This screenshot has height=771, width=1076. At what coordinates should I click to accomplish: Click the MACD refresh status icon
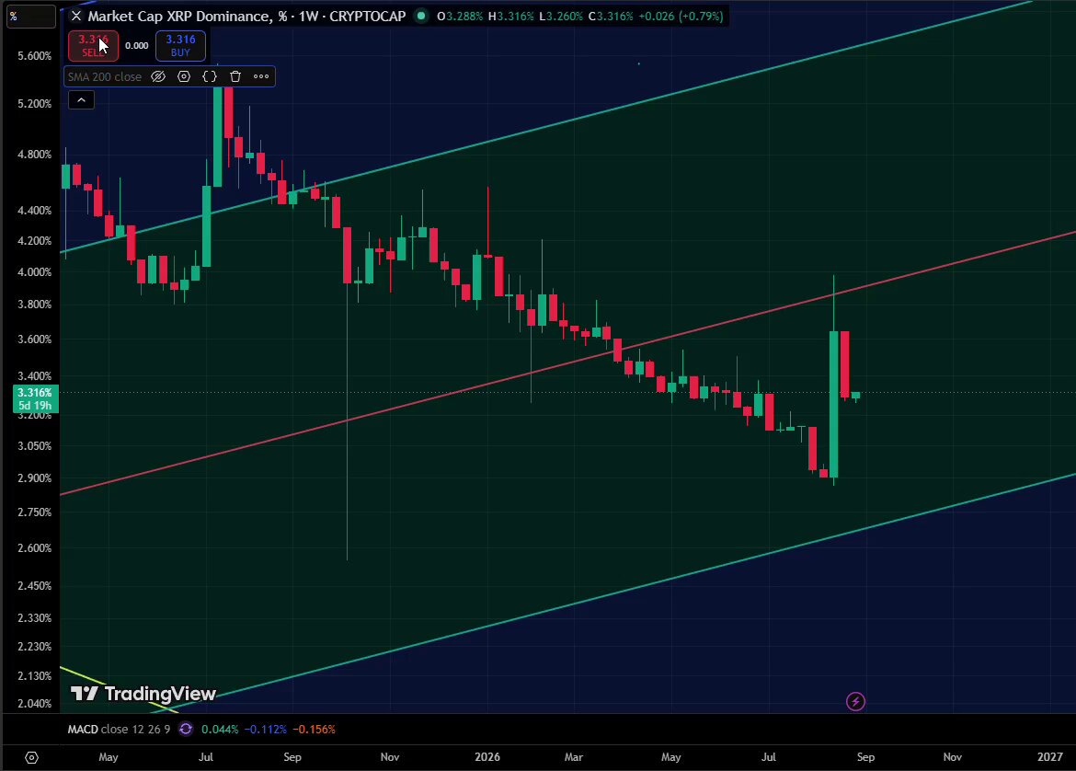coord(185,729)
